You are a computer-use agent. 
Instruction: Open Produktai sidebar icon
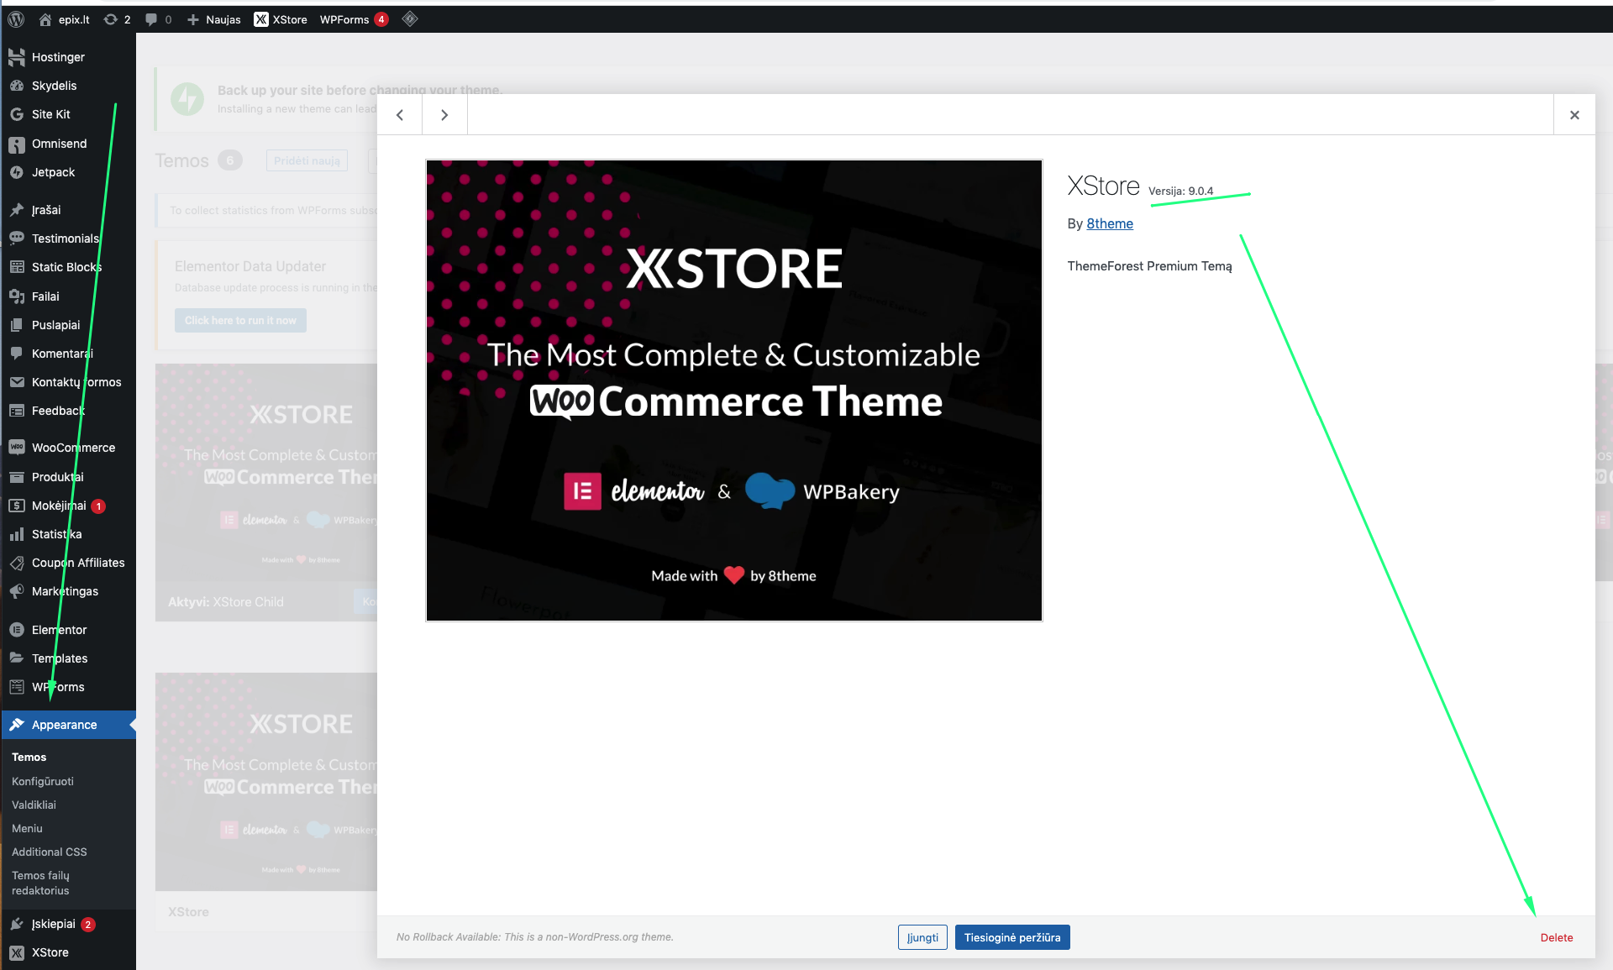pos(17,477)
